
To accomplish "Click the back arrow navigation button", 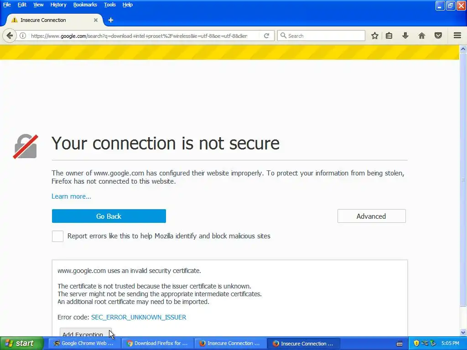I will 10,36.
